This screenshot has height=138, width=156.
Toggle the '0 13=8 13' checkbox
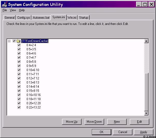19,82
